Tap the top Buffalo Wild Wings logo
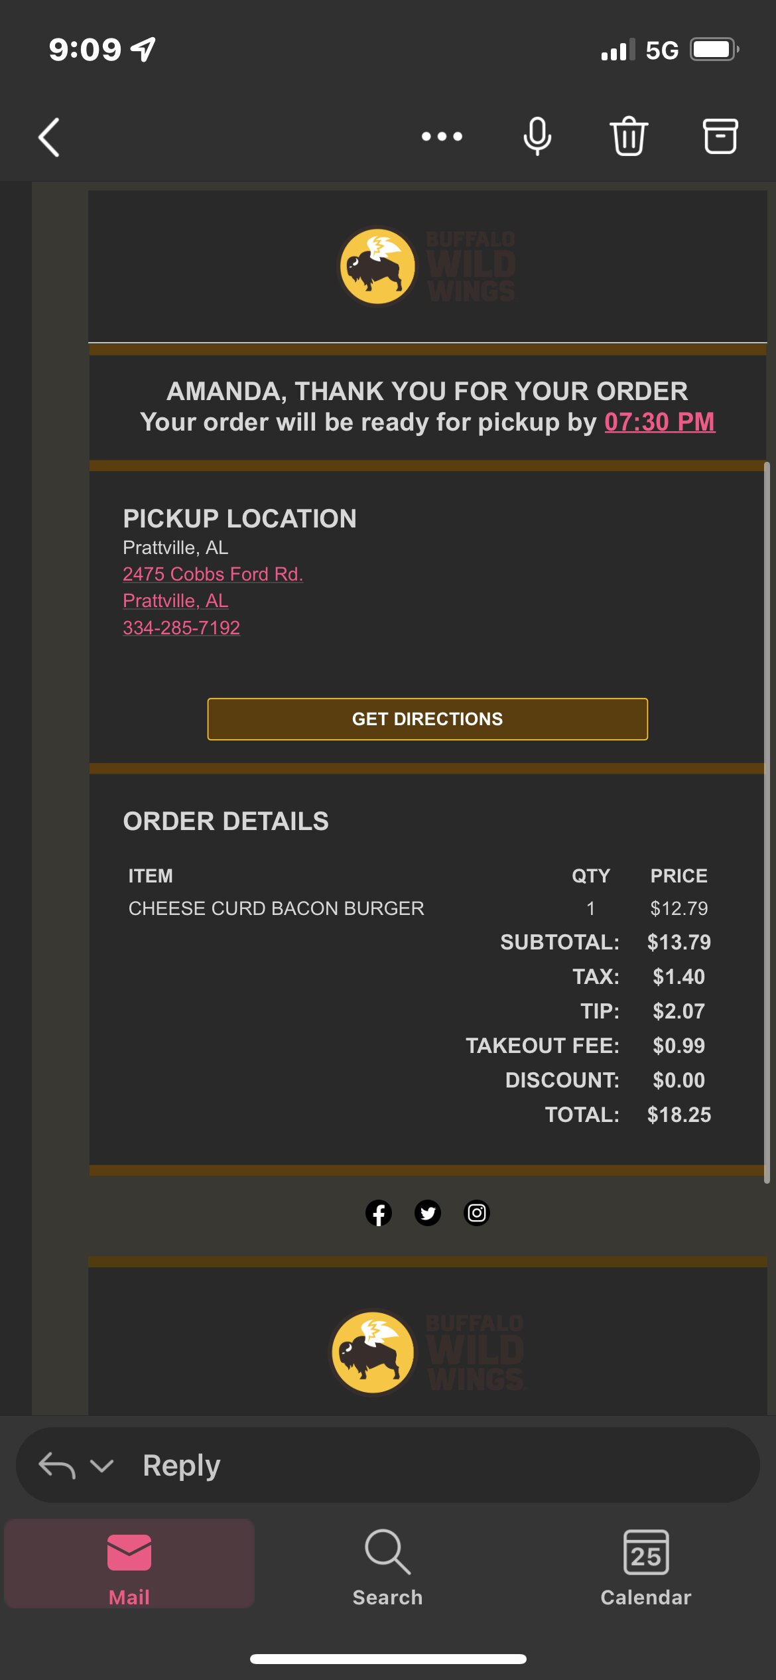Screen dimensions: 776x1680 pos(428,267)
